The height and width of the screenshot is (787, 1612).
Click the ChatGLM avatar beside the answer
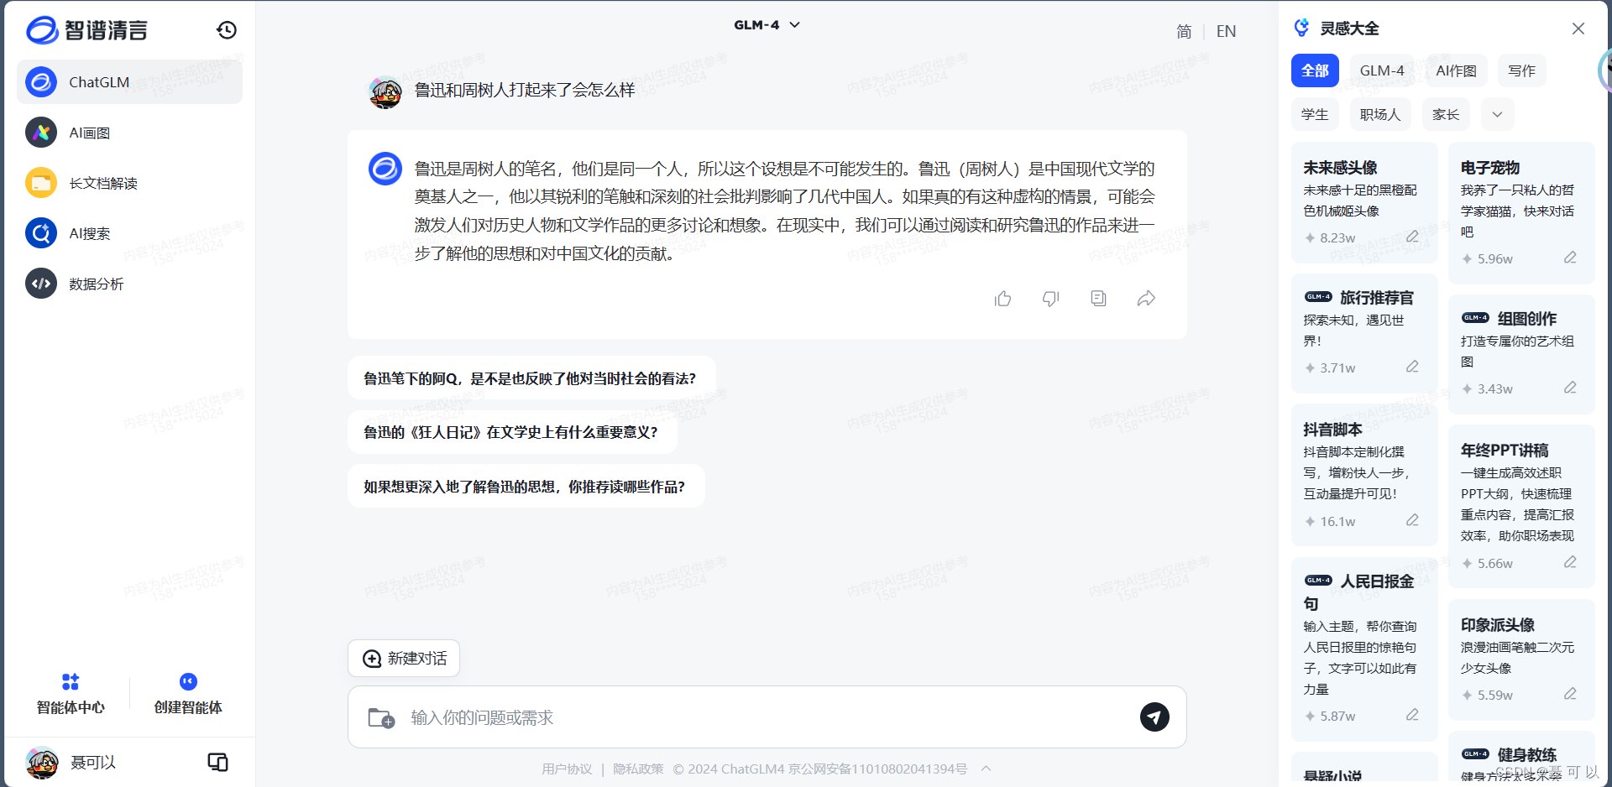(385, 169)
